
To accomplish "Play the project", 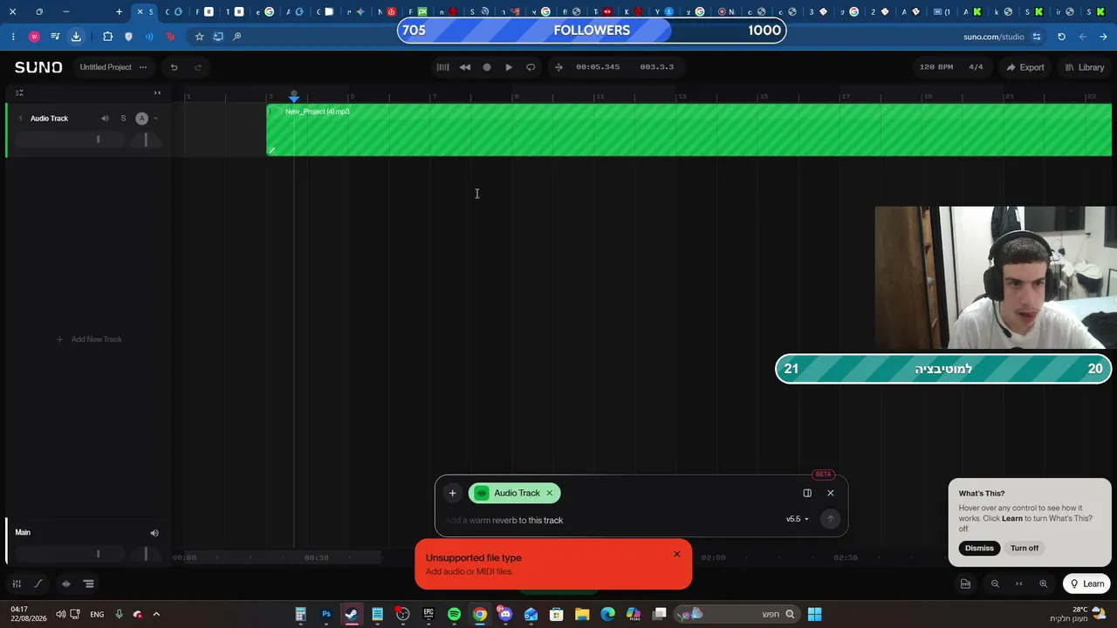I will tap(509, 67).
